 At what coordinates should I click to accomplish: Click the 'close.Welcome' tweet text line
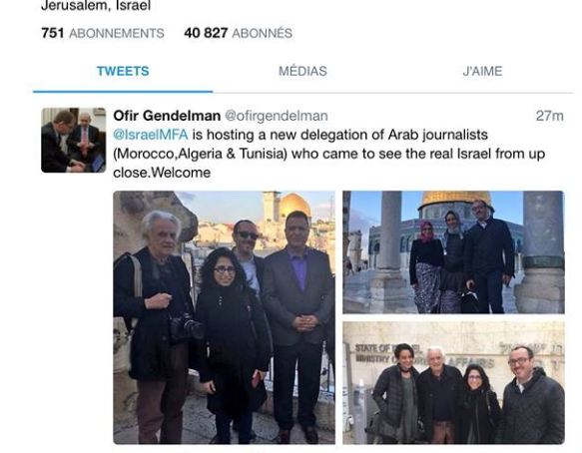click(162, 173)
